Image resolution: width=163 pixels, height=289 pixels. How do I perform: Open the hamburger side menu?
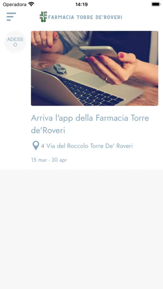click(11, 17)
